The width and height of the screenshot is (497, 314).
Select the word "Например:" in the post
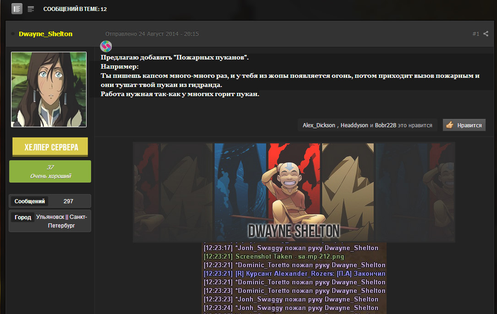tap(120, 66)
